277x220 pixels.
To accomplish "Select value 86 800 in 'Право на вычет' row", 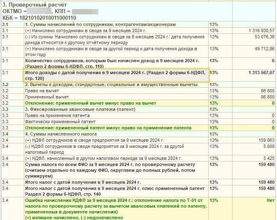I will point(268,91).
